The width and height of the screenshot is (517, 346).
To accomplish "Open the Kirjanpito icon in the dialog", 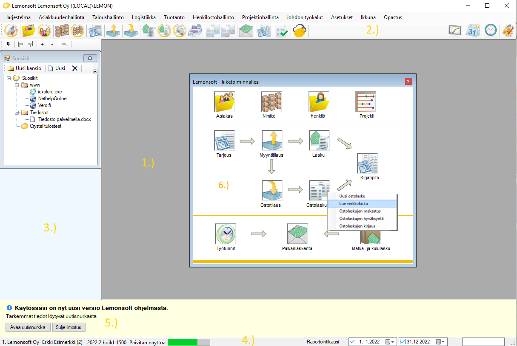I will click(368, 163).
